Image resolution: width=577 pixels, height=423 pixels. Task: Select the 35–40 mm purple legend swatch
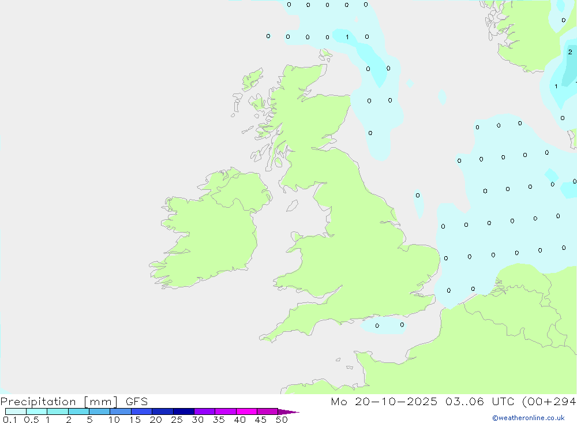tap(226, 411)
